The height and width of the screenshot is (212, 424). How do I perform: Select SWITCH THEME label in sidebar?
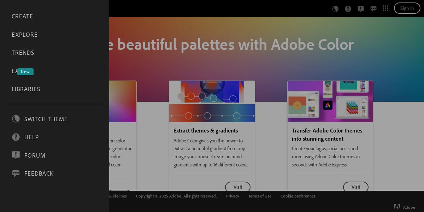click(46, 119)
